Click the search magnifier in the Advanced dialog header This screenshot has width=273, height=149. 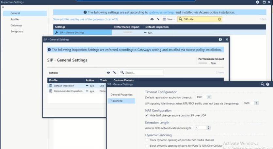[x=262, y=84]
